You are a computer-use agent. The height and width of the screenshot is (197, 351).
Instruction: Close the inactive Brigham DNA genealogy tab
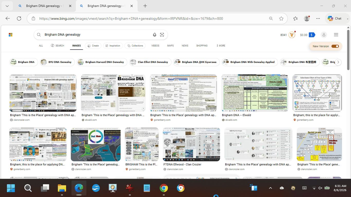[x=70, y=6]
